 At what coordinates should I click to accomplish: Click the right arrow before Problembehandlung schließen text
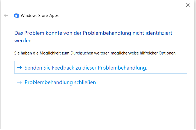(x=19, y=82)
